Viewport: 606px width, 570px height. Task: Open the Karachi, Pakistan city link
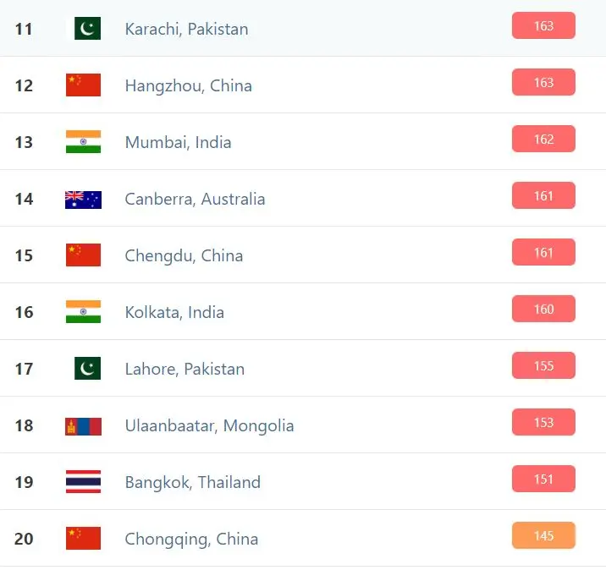coord(186,29)
